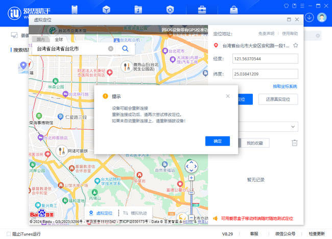The width and height of the screenshot is (332, 239).
Task: Click the 微信公众号 status bar link
Action: [285, 234]
